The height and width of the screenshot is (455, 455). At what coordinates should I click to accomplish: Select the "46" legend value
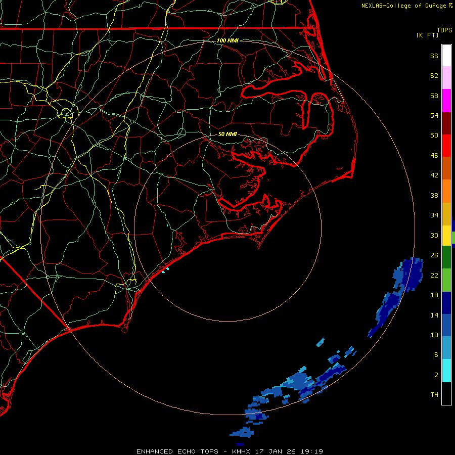coord(434,156)
